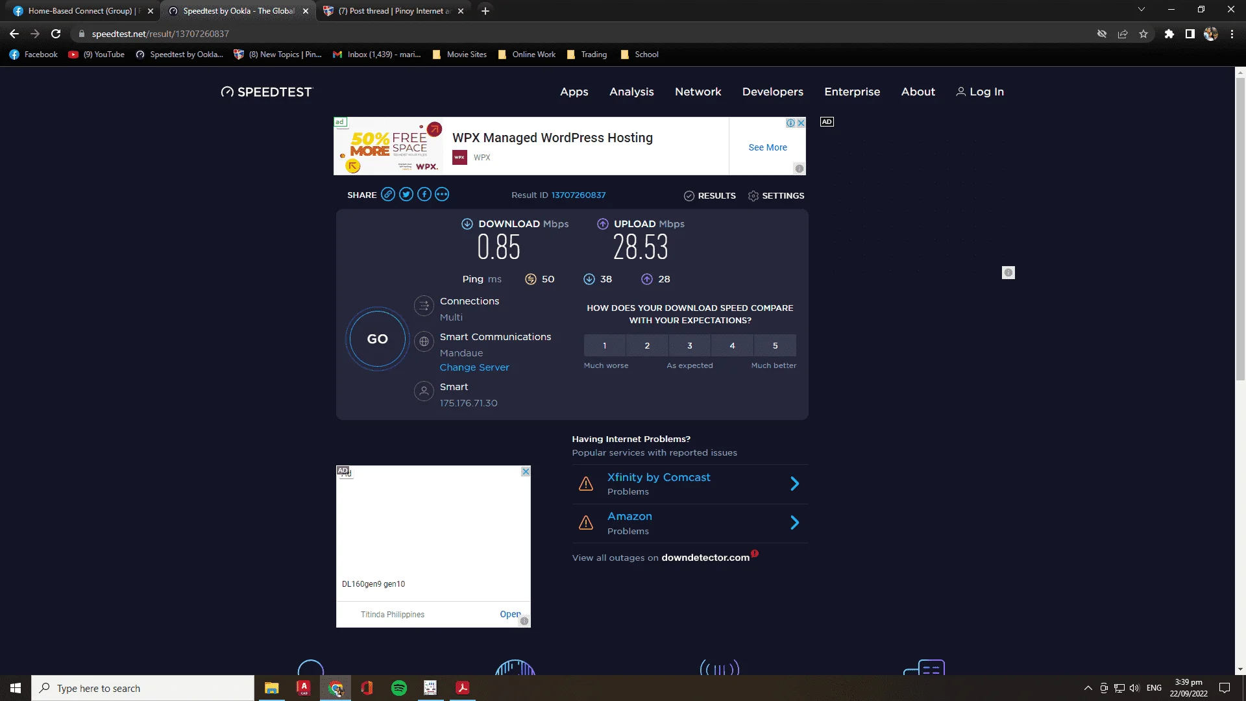Screen dimensions: 1246x701
Task: Open Chrome side panel icon
Action: pyautogui.click(x=1190, y=34)
